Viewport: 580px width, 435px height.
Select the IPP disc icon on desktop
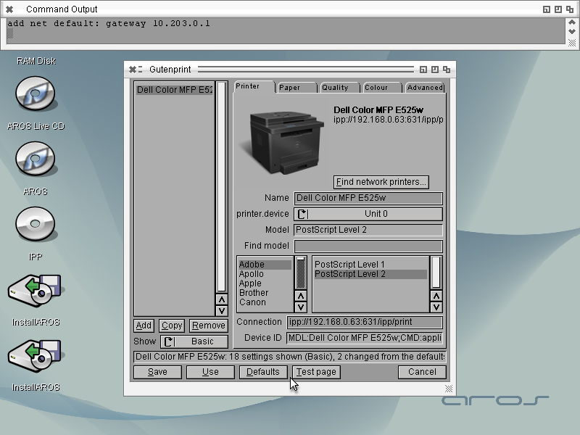pyautogui.click(x=36, y=224)
